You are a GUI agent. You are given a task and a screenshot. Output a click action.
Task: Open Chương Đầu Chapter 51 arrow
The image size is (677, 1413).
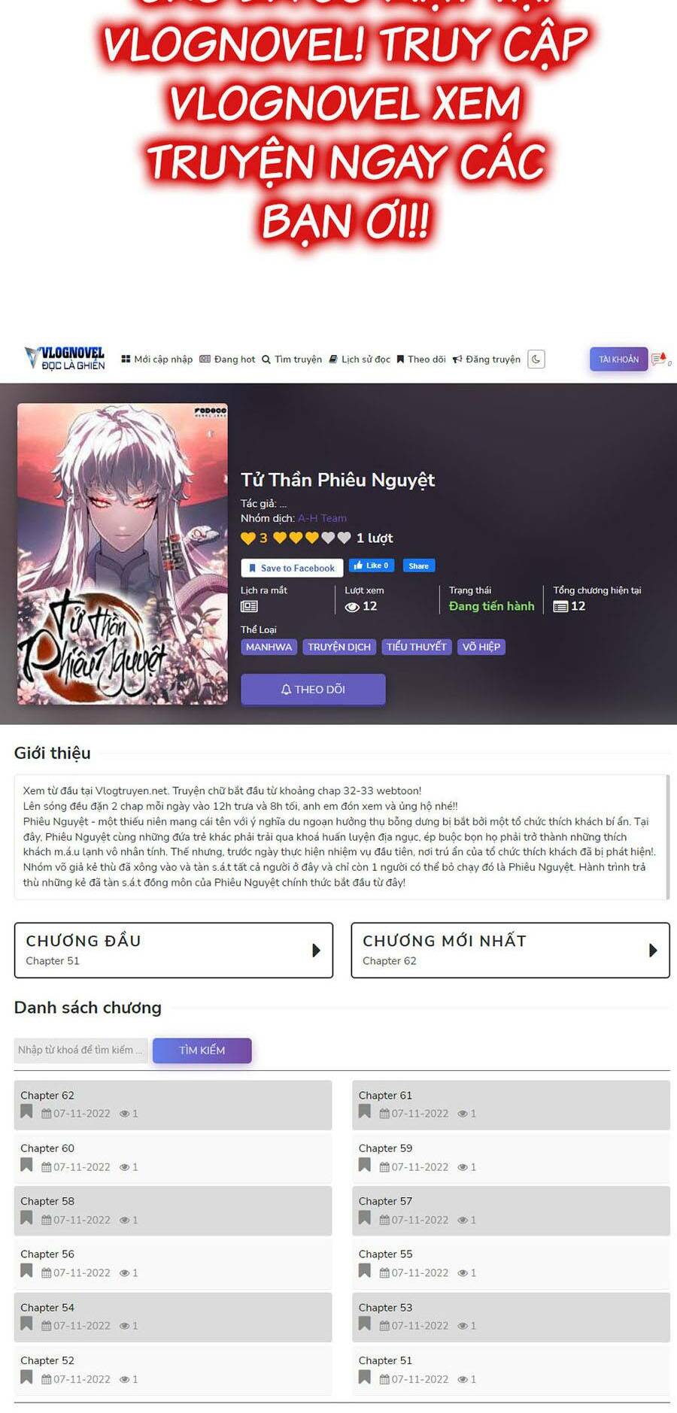pos(317,951)
